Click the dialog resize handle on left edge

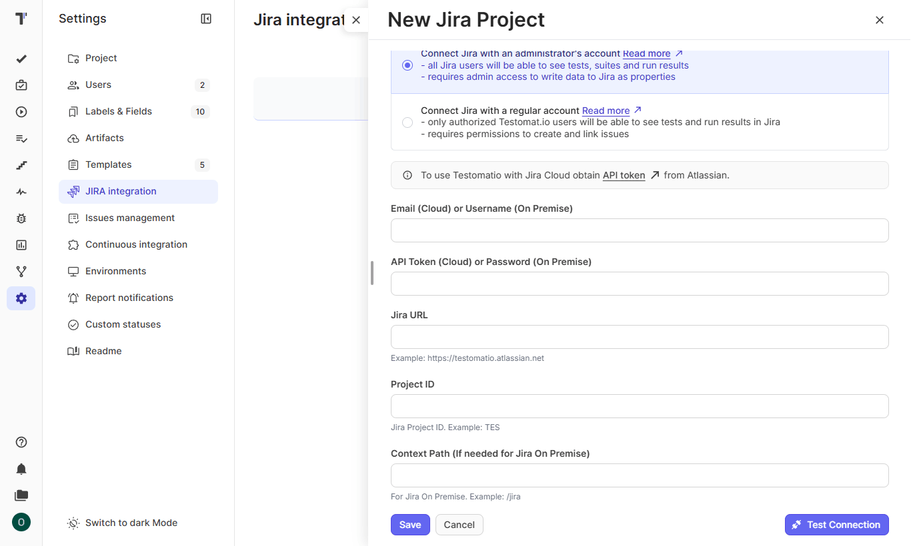372,273
